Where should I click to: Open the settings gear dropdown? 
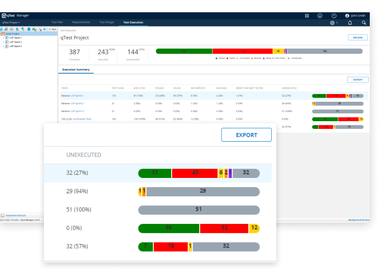point(333,23)
